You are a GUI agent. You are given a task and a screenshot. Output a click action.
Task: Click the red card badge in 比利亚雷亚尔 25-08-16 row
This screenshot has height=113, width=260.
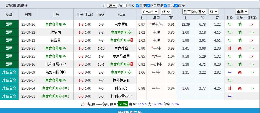(x=132, y=64)
